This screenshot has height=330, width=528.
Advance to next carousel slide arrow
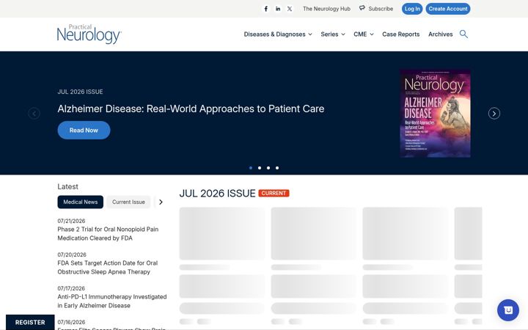coord(494,114)
